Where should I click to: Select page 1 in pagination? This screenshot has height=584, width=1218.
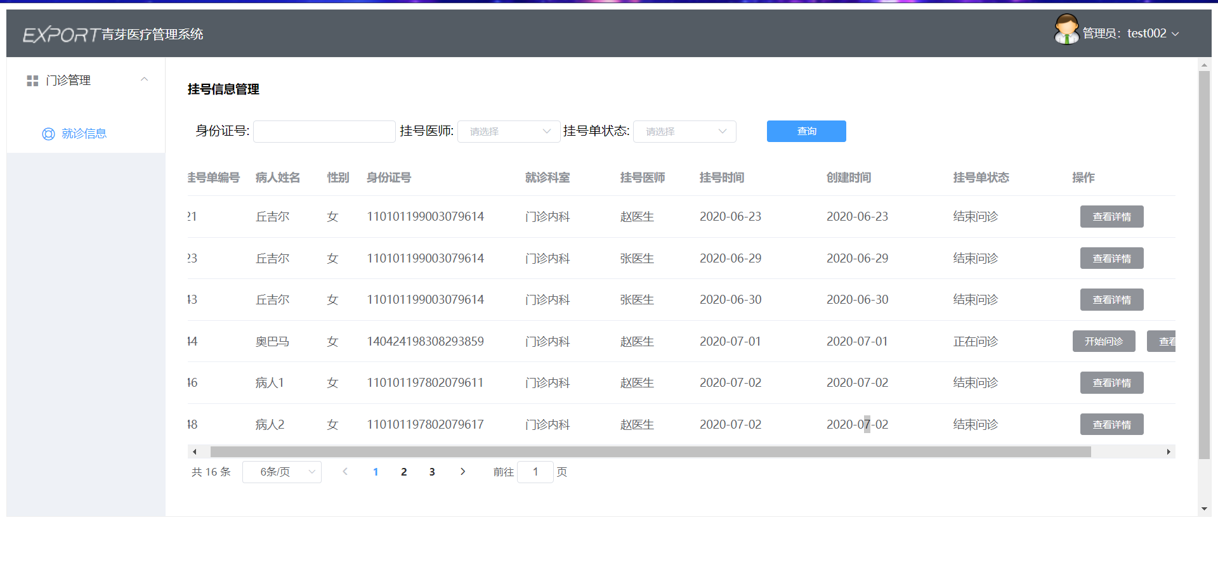pyautogui.click(x=376, y=472)
